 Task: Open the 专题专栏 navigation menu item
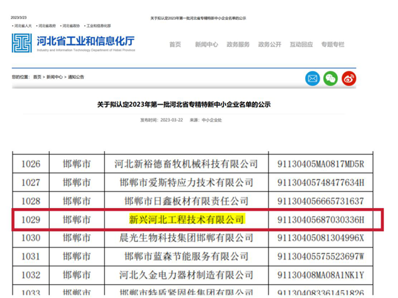click(x=333, y=44)
